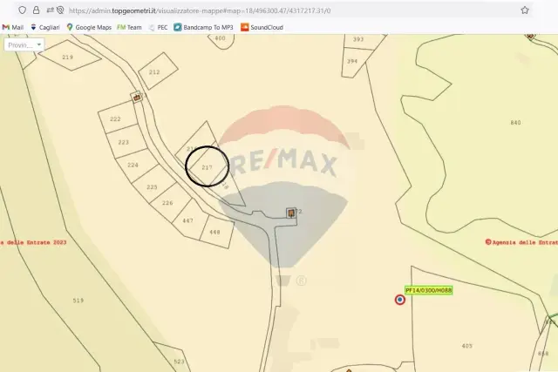Select parcel 405 on the map
This screenshot has height=372, width=558.
[467, 346]
